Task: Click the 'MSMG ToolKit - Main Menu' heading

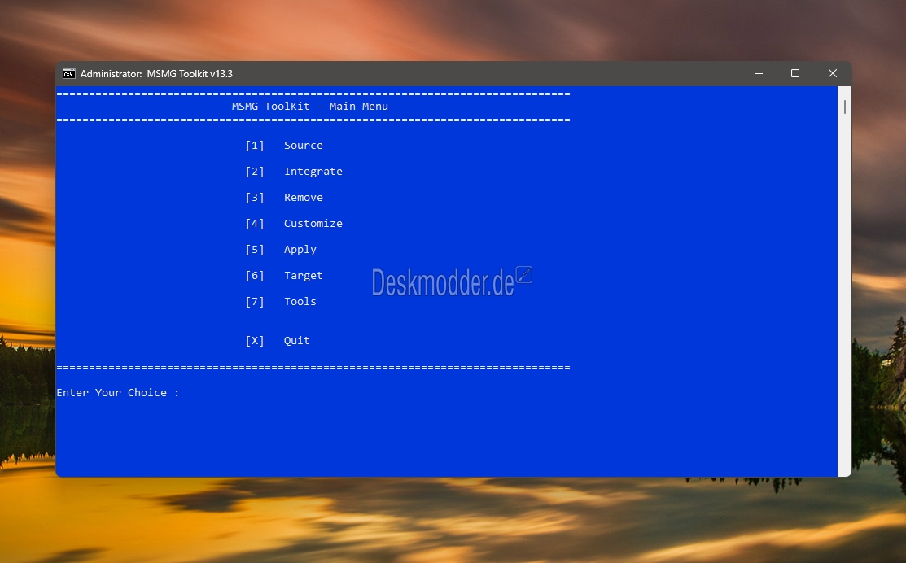Action: tap(309, 107)
